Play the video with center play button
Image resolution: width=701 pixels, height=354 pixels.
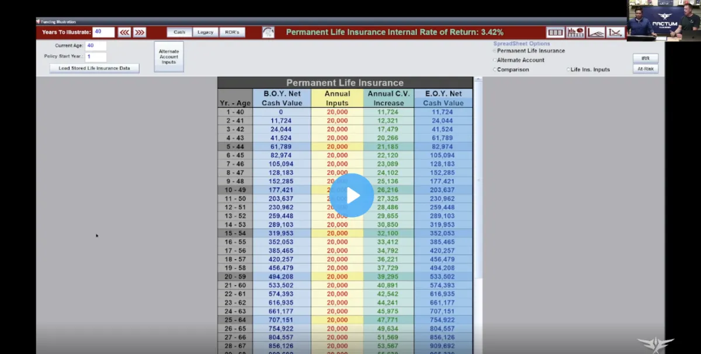pos(352,195)
